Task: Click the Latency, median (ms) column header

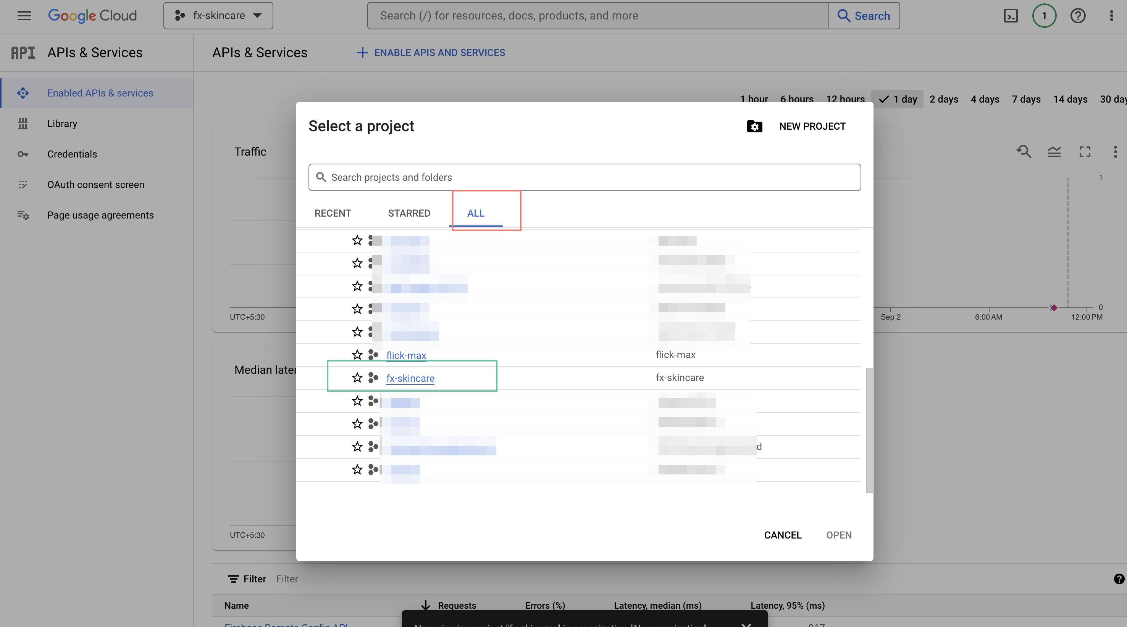Action: point(657,605)
